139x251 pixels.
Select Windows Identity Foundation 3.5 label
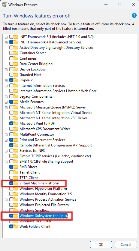(x=46, y=194)
